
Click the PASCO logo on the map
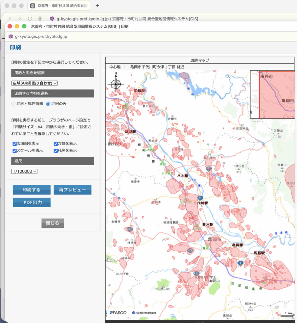[x=118, y=313]
